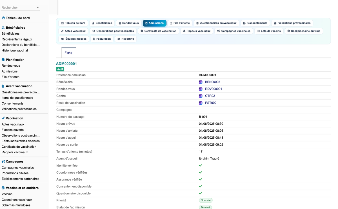Click the ADM000001 record title
Screen dimensions: 338x209
[66, 64]
